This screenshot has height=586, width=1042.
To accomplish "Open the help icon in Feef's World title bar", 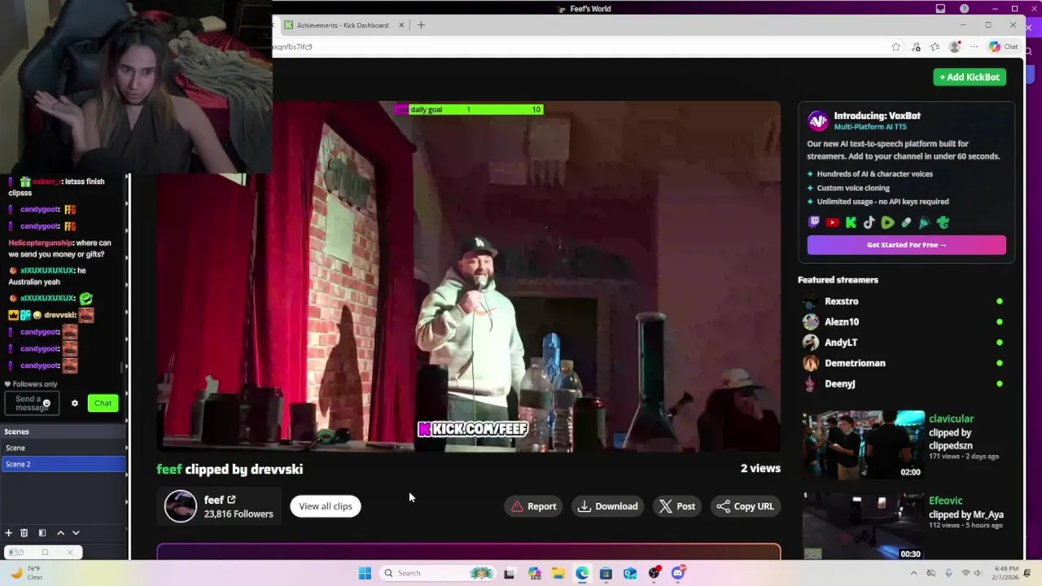I will tap(965, 9).
